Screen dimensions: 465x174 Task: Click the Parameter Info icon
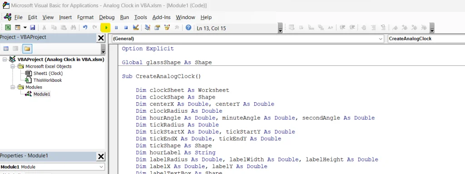[321, 28]
